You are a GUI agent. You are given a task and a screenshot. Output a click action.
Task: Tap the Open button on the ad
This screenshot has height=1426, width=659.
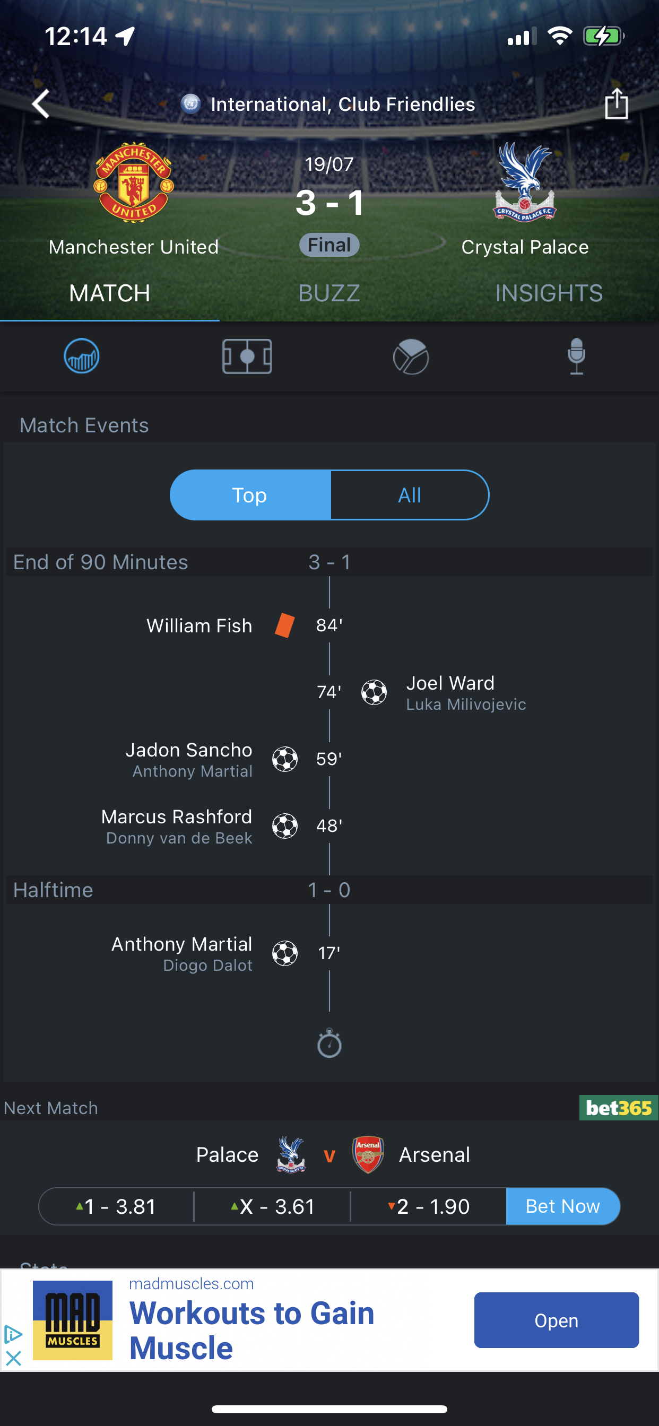click(556, 1320)
